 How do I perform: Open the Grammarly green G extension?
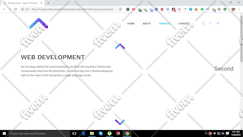(x=202, y=9)
